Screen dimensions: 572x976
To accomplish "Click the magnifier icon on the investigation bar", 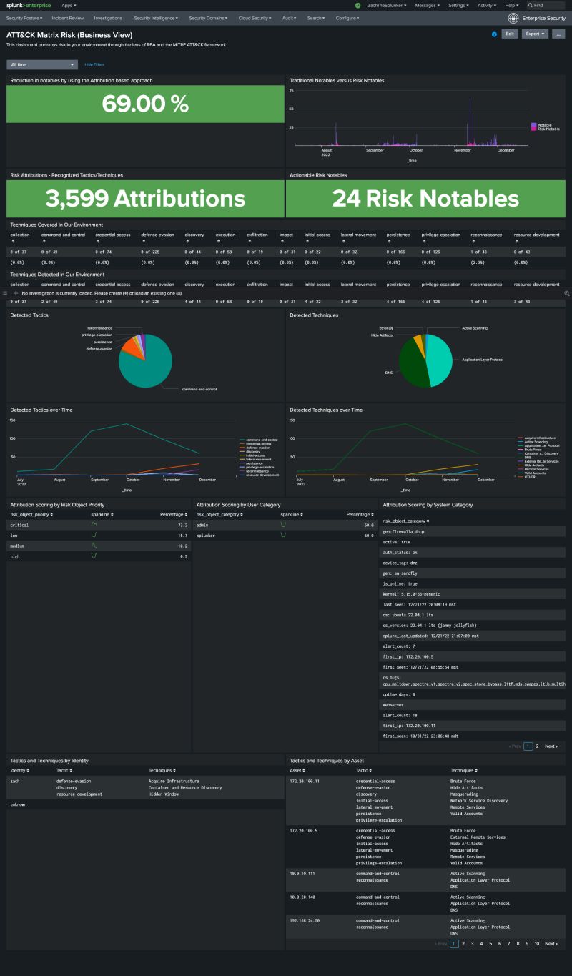I will (x=567, y=293).
